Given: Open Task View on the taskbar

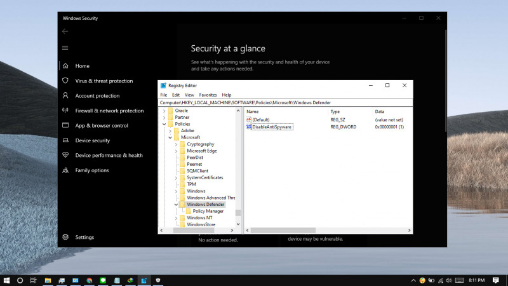Looking at the screenshot, I should pyautogui.click(x=34, y=280).
